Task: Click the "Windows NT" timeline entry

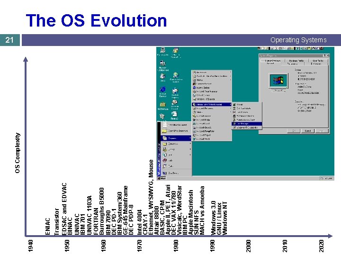Action: point(224,219)
